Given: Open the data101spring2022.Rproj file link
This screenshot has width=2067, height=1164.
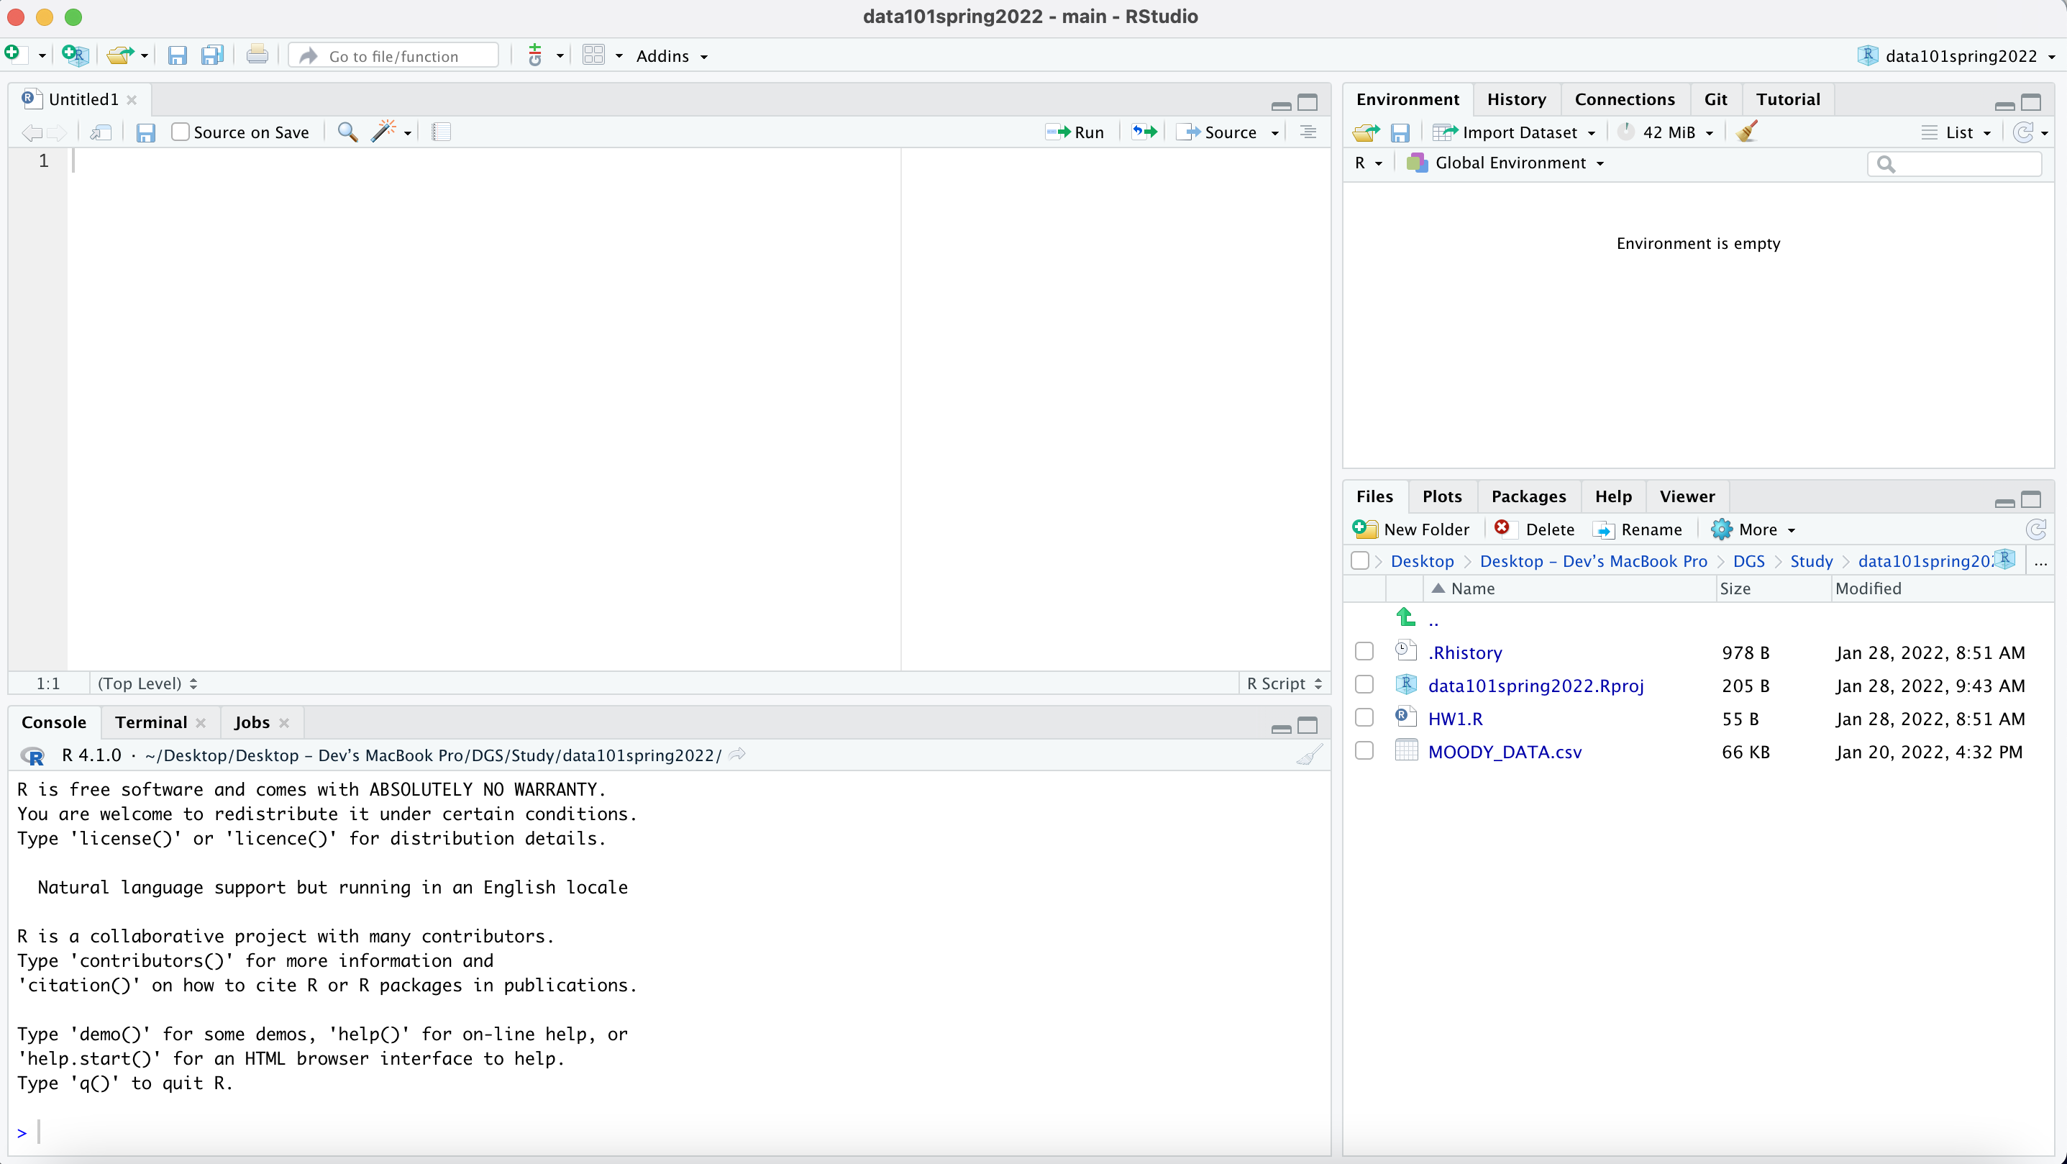Looking at the screenshot, I should point(1536,686).
